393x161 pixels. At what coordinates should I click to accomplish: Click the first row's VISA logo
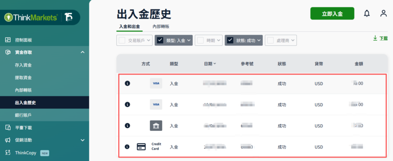(156, 83)
